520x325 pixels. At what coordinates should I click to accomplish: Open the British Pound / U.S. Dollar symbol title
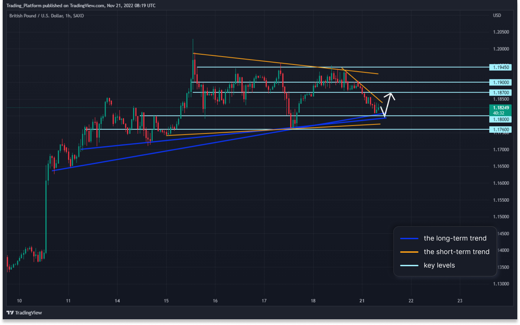[x=46, y=16]
